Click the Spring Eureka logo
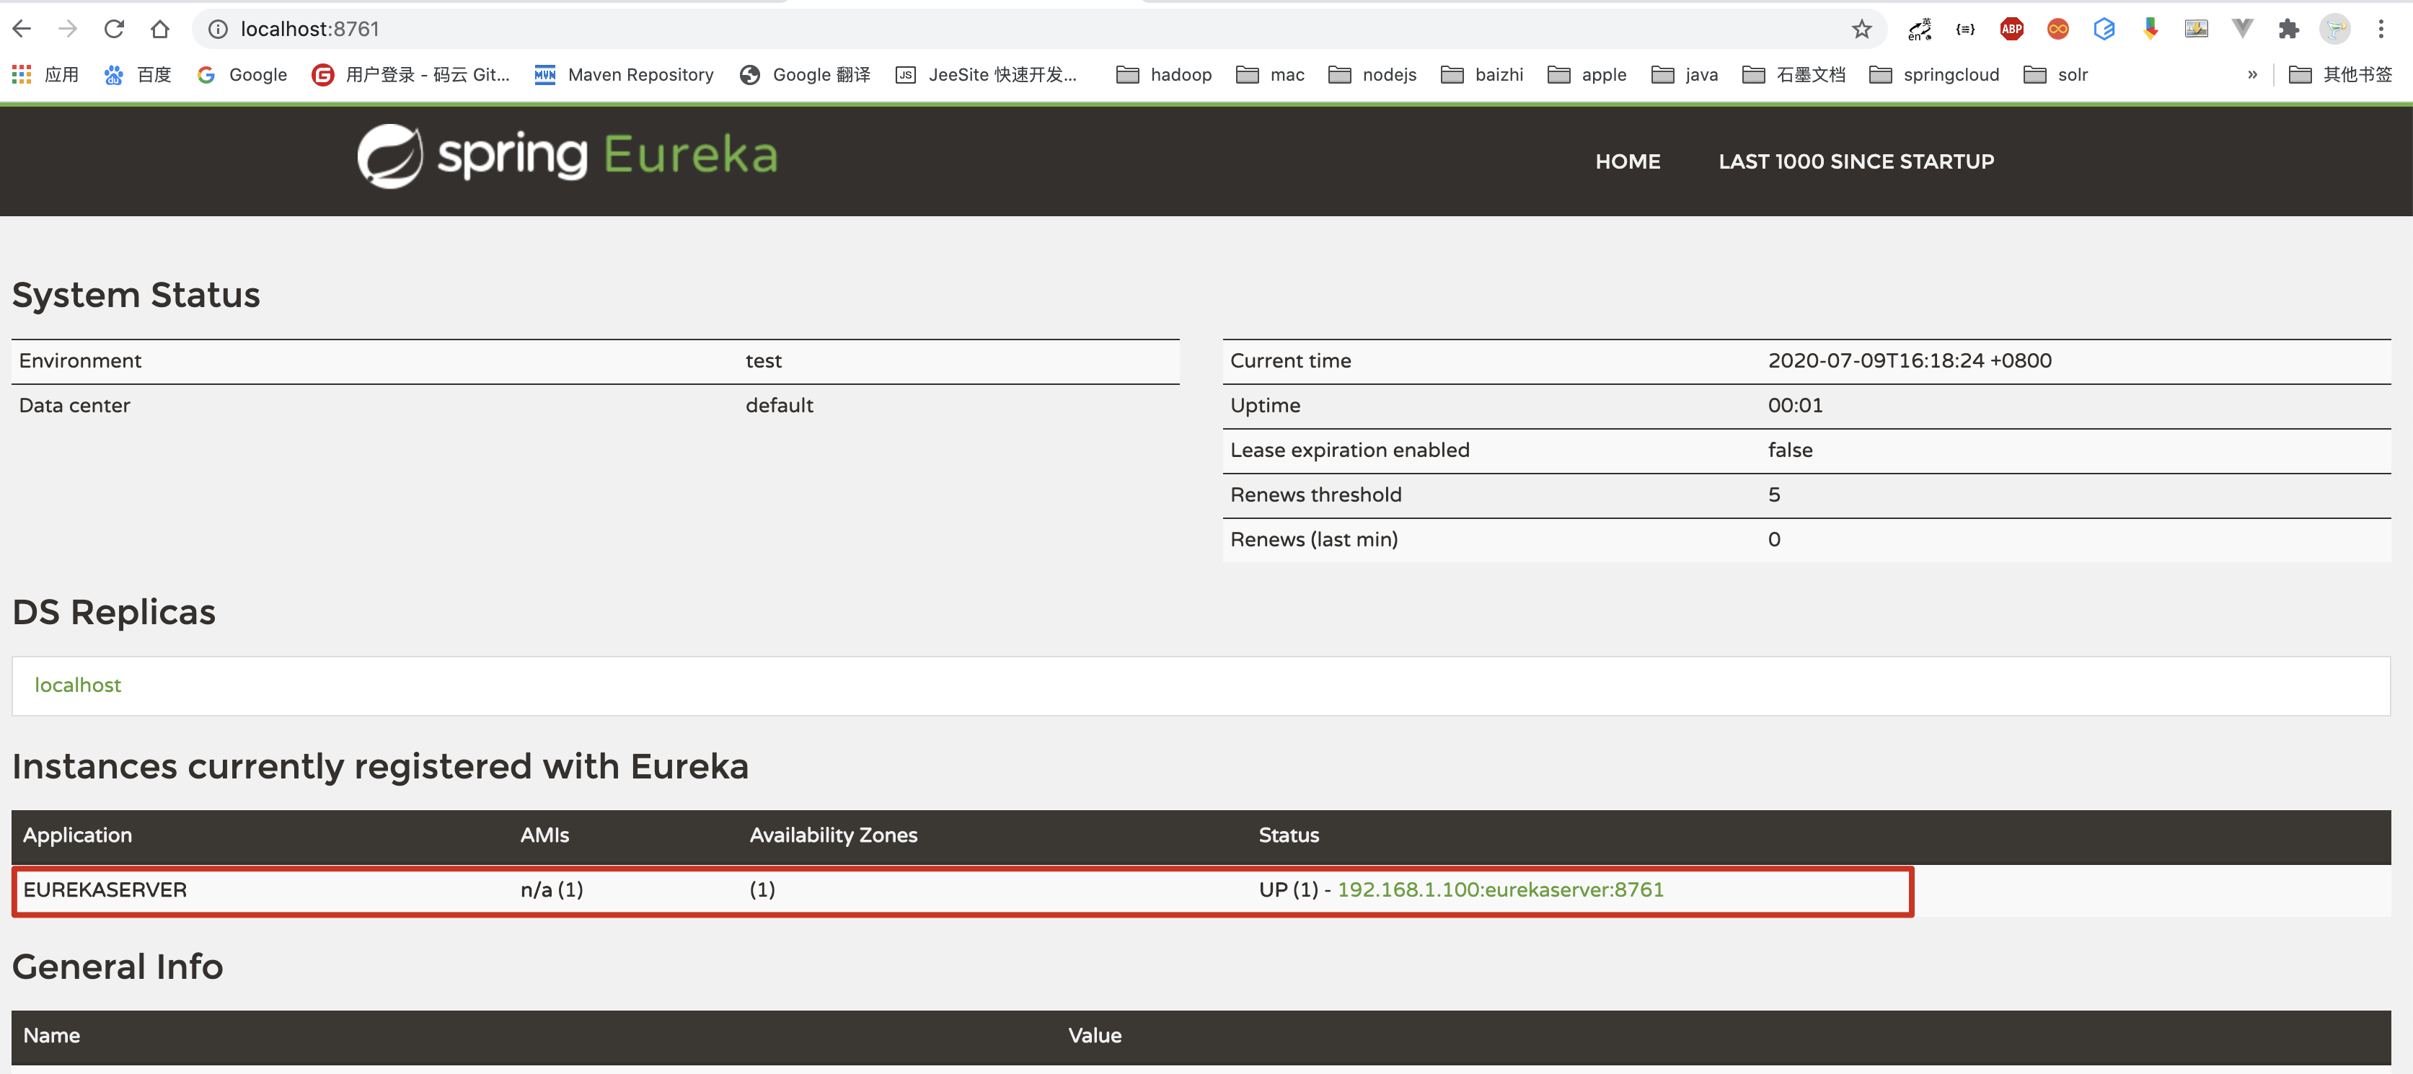This screenshot has width=2413, height=1074. [x=568, y=156]
